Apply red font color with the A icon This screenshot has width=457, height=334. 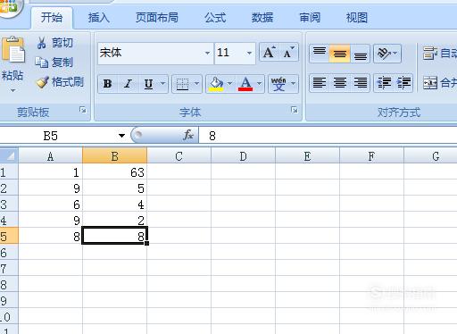click(245, 84)
